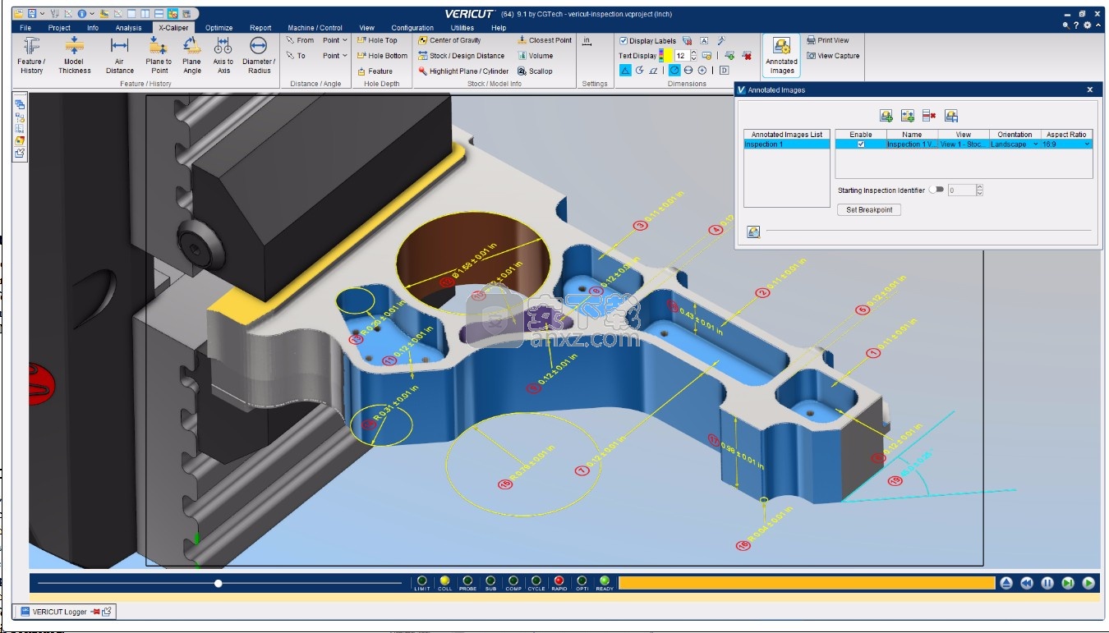Click the RAPID status indicator light

pos(559,581)
